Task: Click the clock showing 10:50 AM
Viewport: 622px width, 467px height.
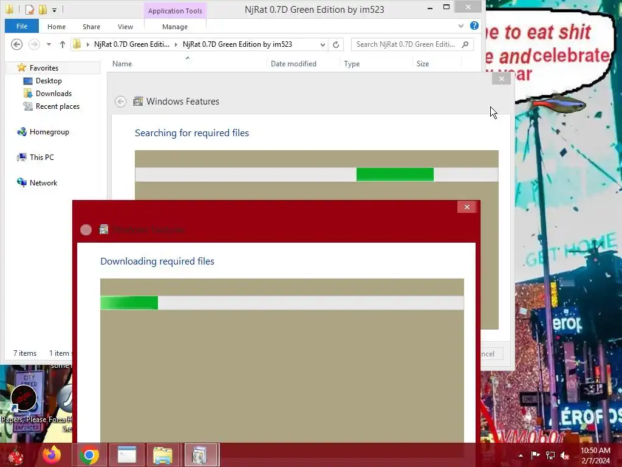Action: (595, 451)
